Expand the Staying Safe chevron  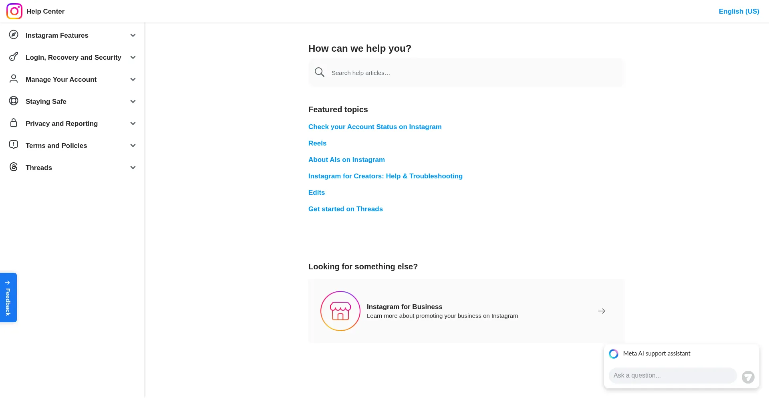click(x=133, y=101)
